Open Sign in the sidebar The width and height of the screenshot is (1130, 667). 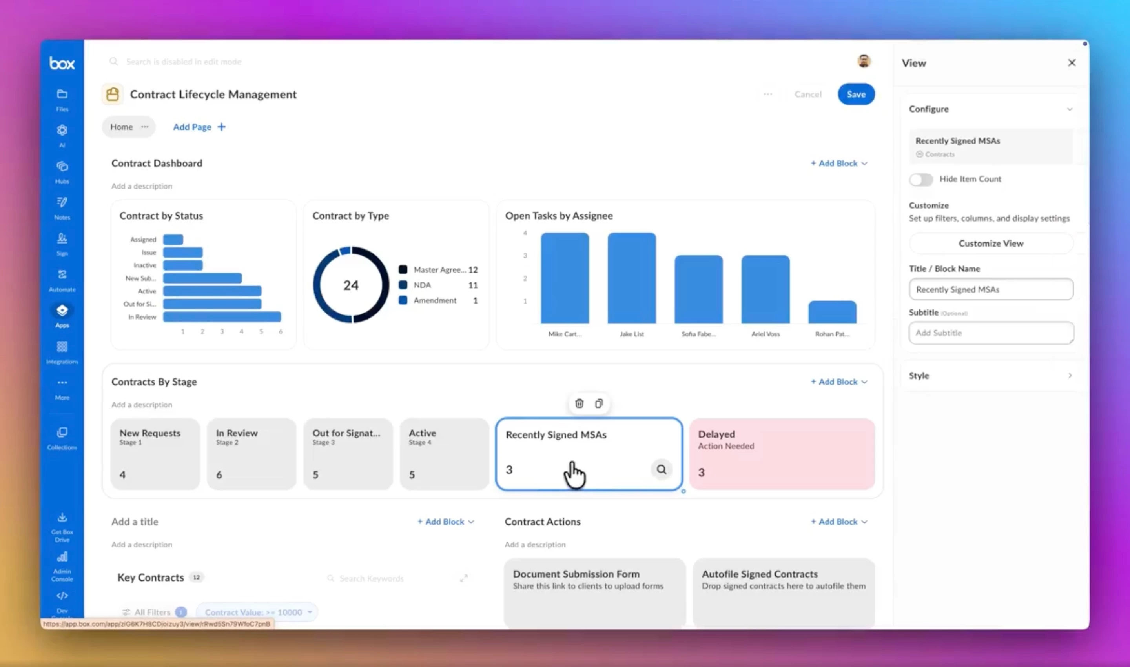click(x=62, y=244)
